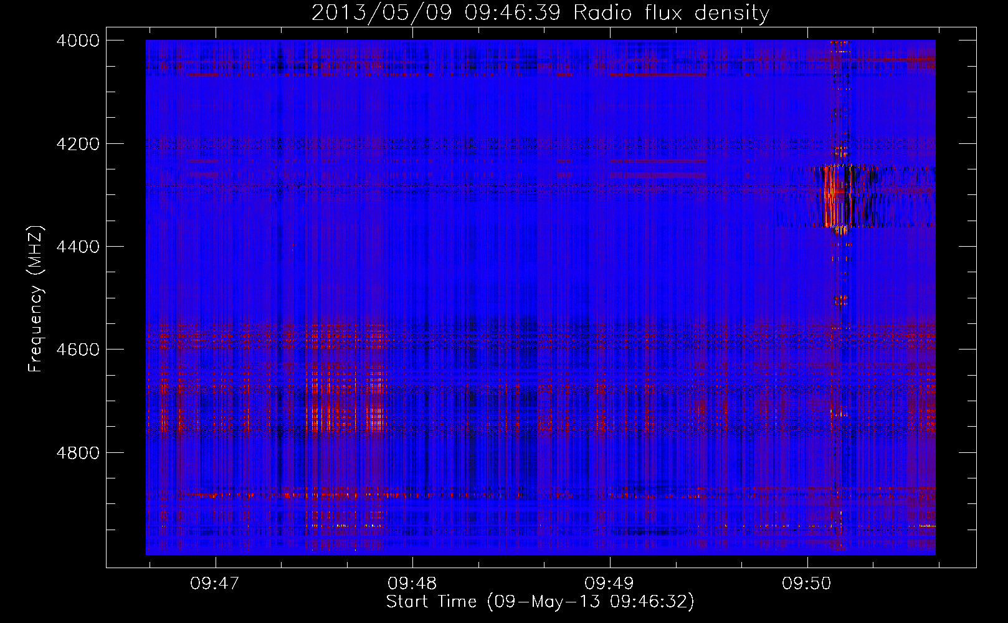This screenshot has width=1008, height=623.
Task: Click the 4200 frequency tick label
Action: point(78,144)
